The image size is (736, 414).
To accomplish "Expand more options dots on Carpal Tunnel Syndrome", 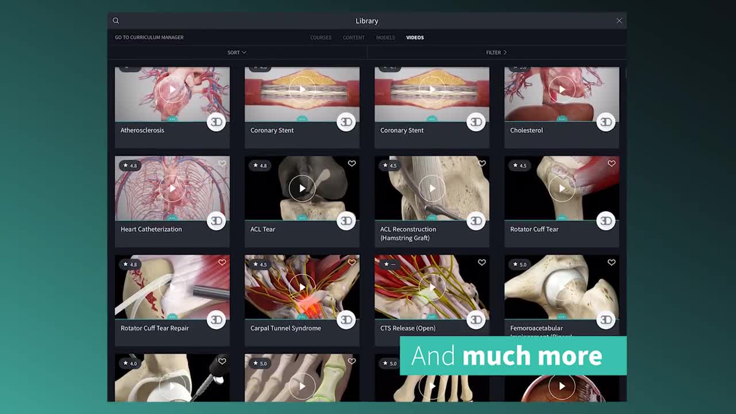I will 302,317.
